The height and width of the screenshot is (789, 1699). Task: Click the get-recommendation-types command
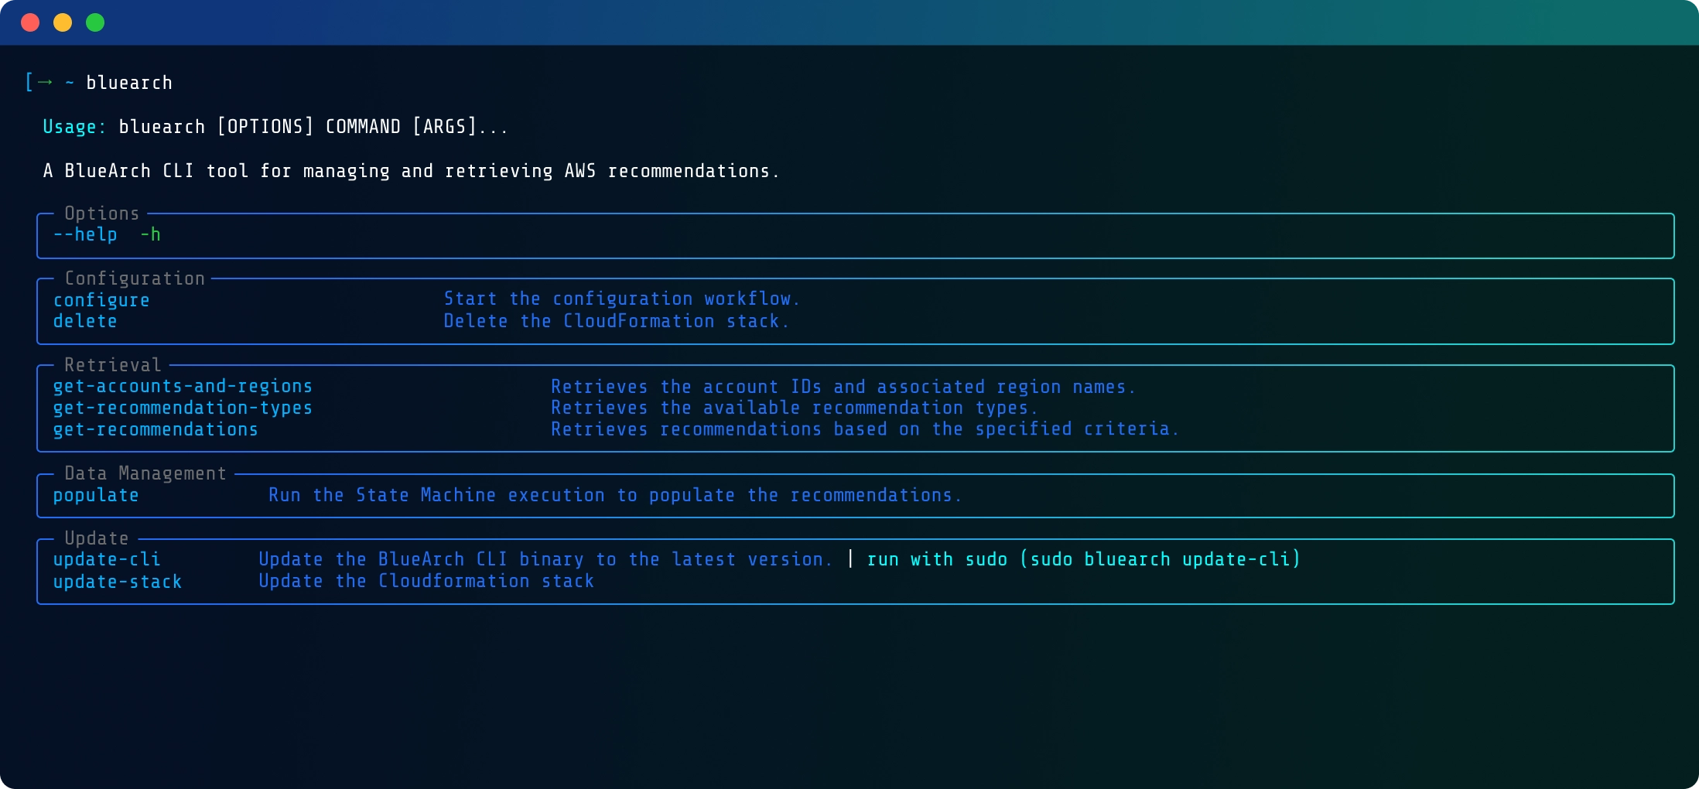(183, 408)
